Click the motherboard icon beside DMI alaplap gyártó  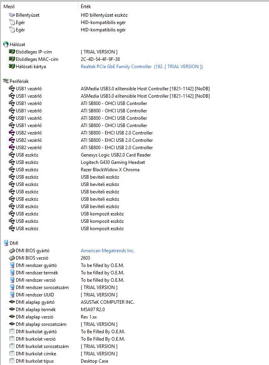[x=12, y=302]
